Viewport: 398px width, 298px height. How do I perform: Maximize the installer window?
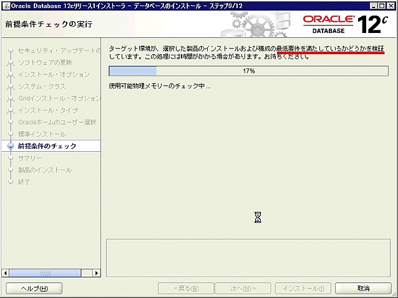pyautogui.click(x=382, y=6)
